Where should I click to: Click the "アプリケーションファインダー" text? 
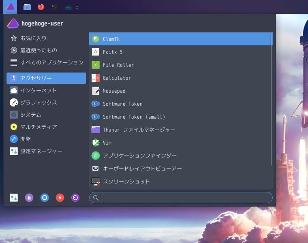point(140,156)
